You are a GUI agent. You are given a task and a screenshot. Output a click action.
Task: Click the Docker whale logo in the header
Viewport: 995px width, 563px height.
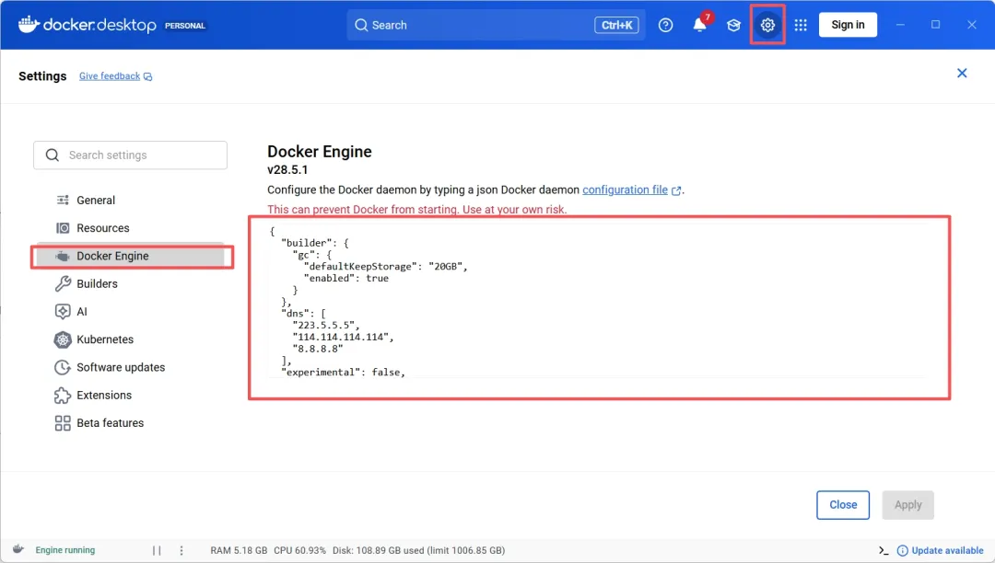point(29,24)
